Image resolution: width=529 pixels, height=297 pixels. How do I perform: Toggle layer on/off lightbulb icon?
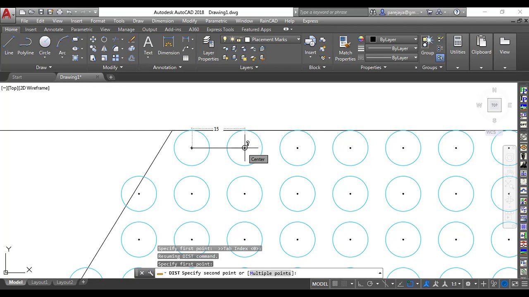click(x=225, y=40)
